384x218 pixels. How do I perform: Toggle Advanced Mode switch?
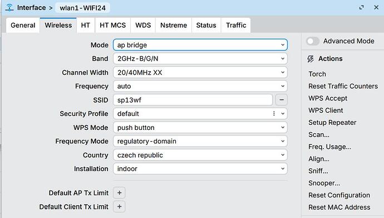[x=313, y=41]
